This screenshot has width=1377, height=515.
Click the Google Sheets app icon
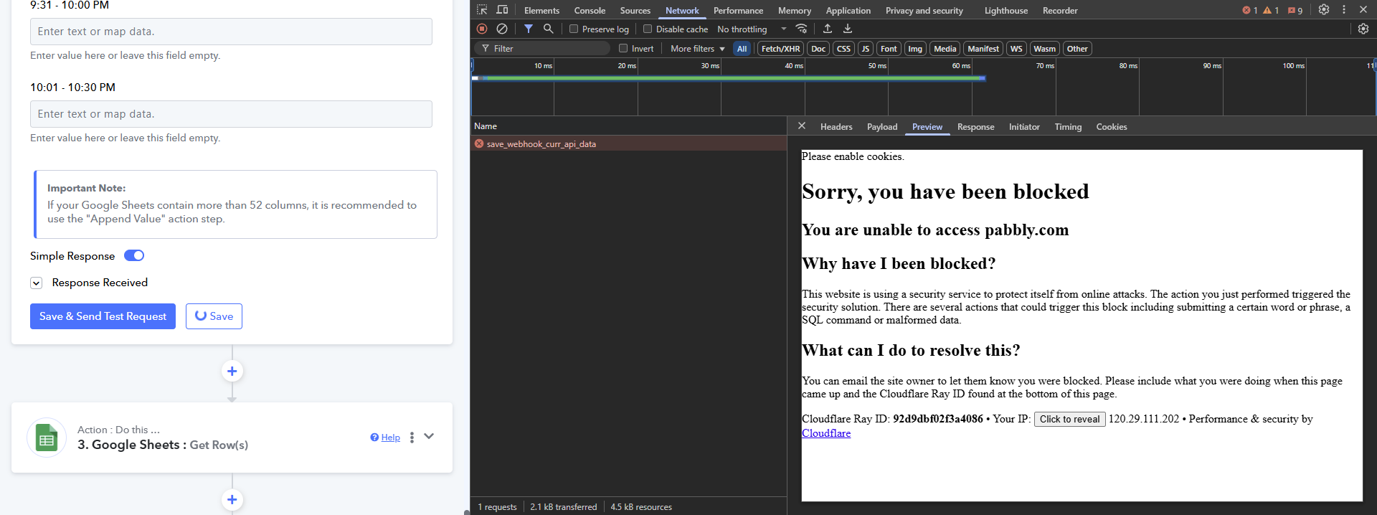pos(47,438)
